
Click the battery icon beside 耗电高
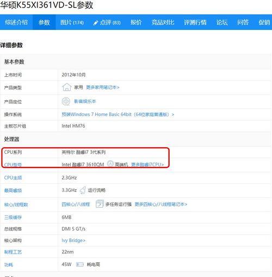(x=79, y=264)
